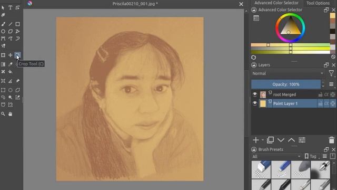Select the Ellipse tool

tap(3, 32)
